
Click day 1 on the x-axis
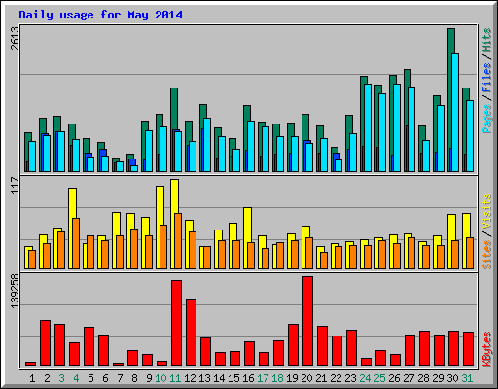click(32, 378)
